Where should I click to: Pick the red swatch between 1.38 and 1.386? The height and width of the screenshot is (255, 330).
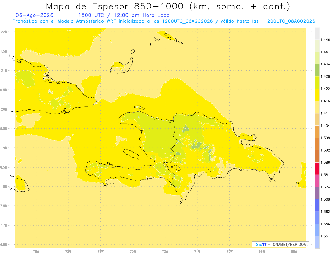coord(317,168)
